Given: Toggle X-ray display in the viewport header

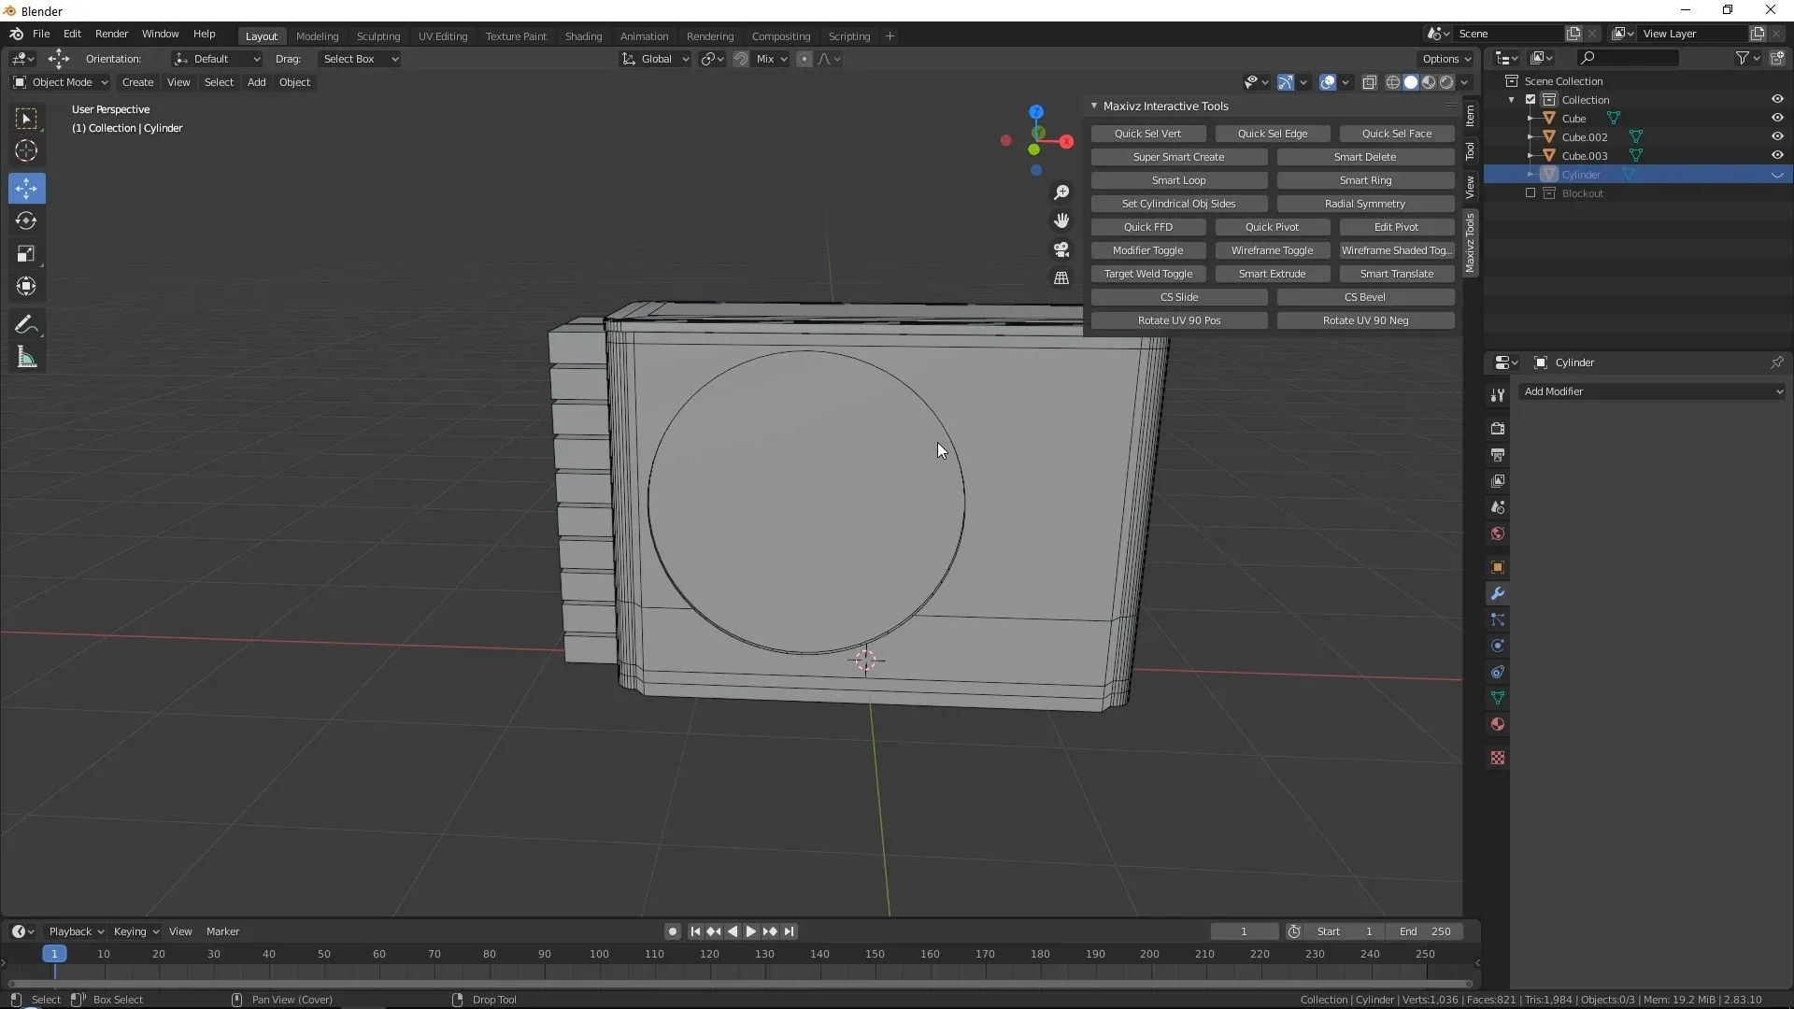Looking at the screenshot, I should point(1370,82).
